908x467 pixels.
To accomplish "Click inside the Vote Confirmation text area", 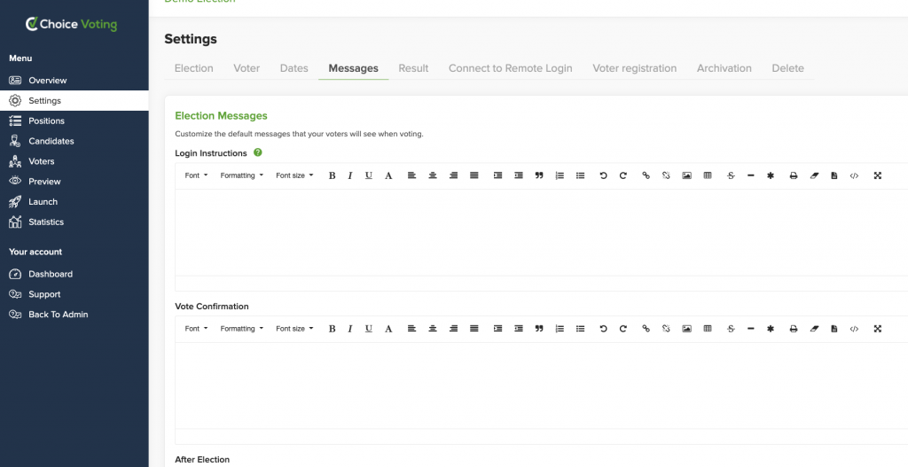I will (542, 385).
